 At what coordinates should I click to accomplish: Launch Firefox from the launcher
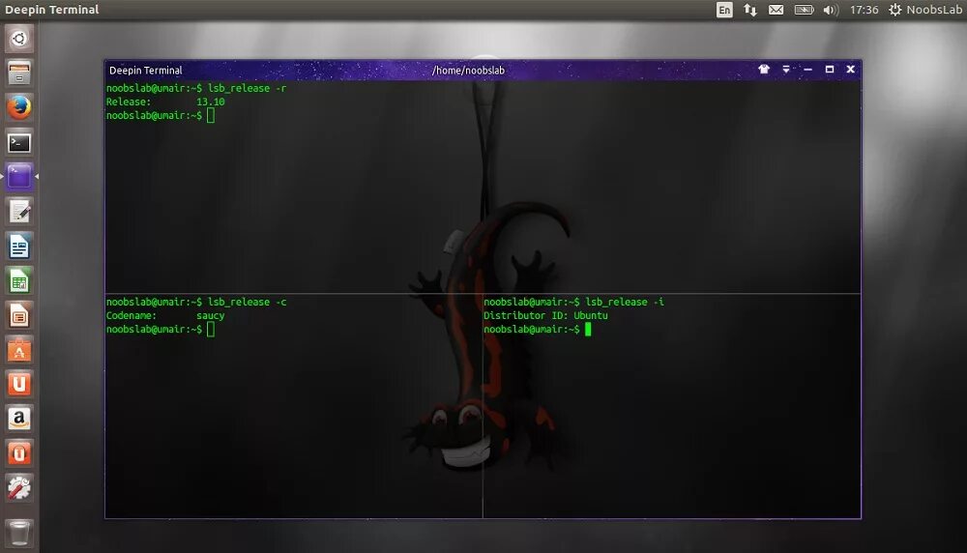(x=19, y=108)
